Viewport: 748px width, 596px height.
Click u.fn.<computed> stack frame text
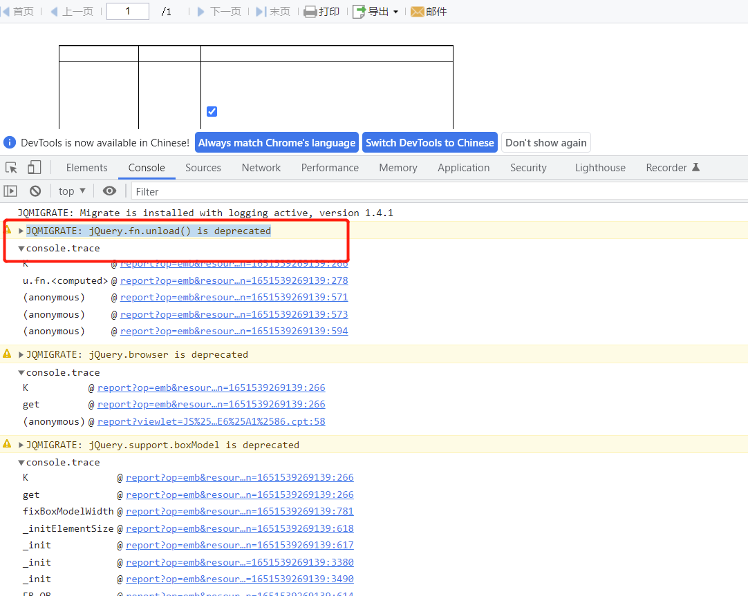(x=66, y=281)
